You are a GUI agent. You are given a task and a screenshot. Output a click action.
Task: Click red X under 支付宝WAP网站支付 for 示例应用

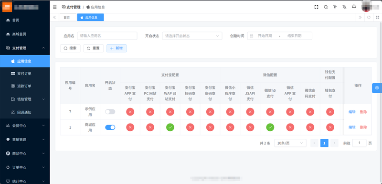(170, 112)
